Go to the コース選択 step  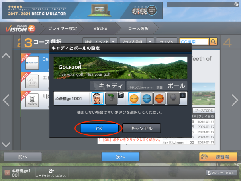click(x=138, y=29)
